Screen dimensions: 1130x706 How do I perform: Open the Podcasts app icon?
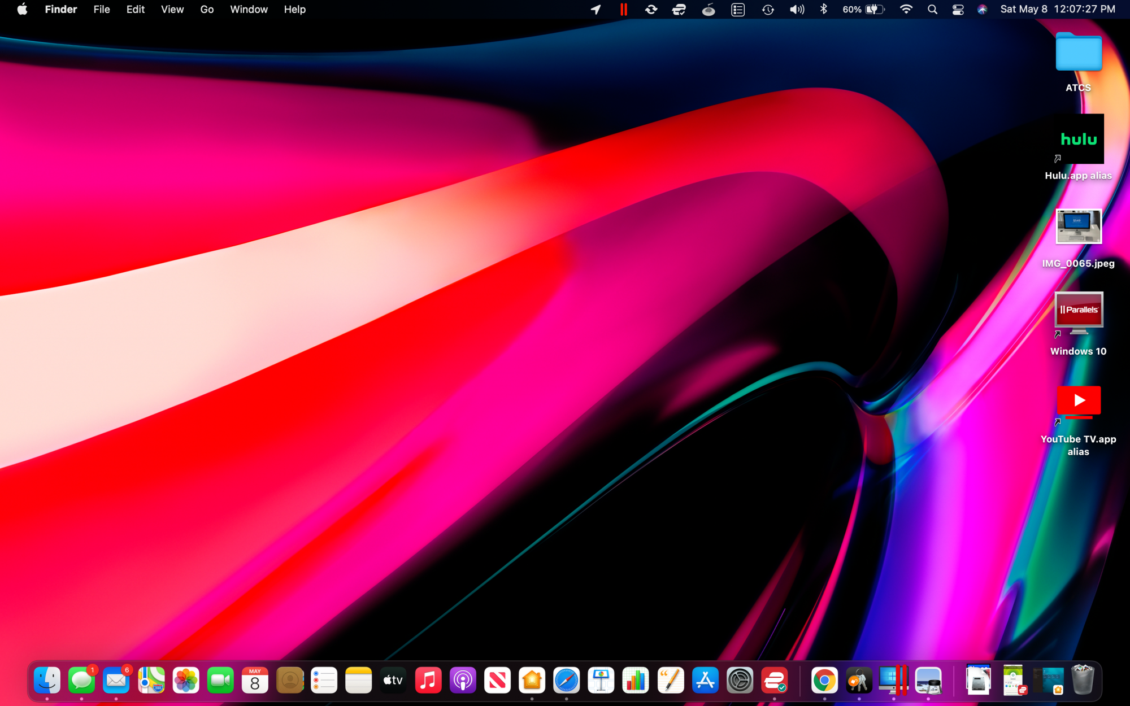click(x=463, y=680)
